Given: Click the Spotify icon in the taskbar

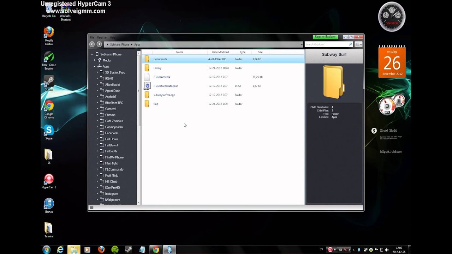Looking at the screenshot, I should 115,250.
